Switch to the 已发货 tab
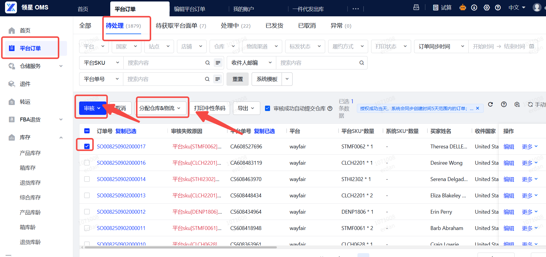 coord(274,26)
